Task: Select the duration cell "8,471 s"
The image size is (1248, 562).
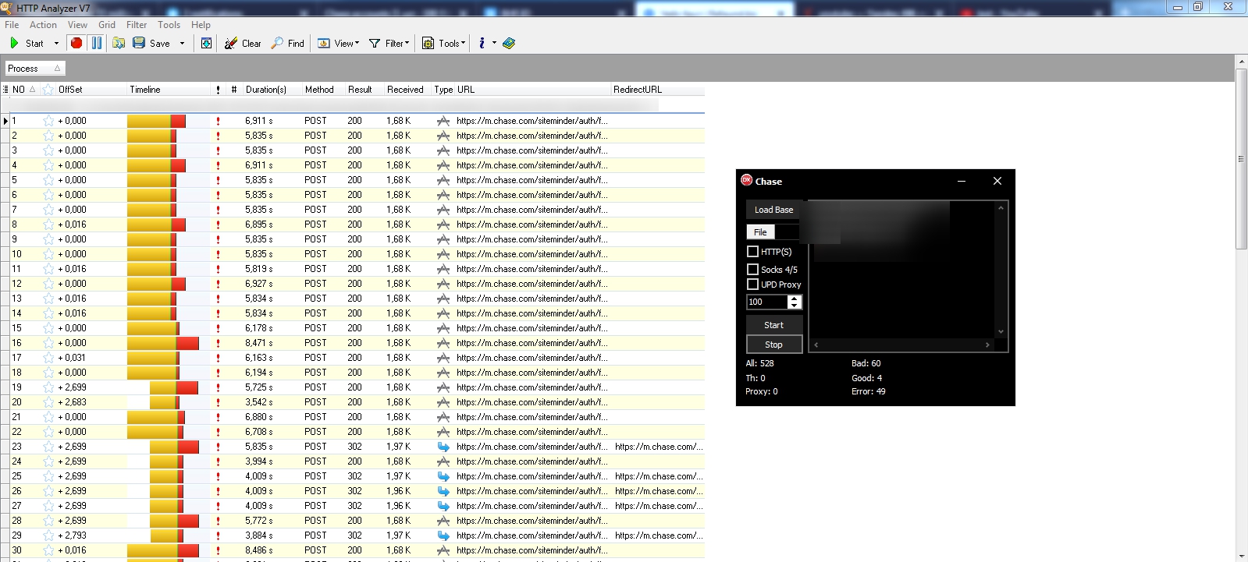Action: click(259, 343)
